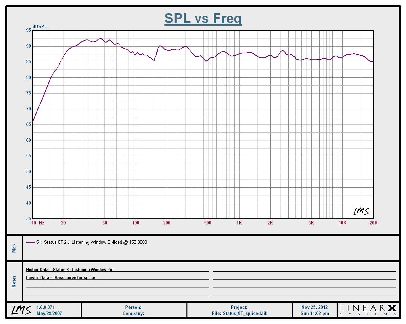Click version number 4.6.0.371
Image resolution: width=406 pixels, height=324 pixels.
[x=46, y=307]
